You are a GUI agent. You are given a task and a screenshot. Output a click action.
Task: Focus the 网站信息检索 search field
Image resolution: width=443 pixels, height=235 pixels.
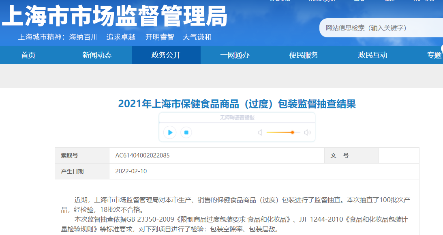click(381, 28)
